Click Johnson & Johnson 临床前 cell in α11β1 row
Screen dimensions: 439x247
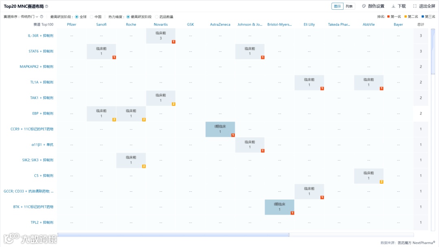point(250,145)
